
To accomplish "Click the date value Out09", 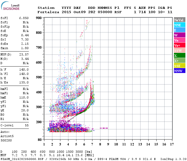I will click(80, 12).
